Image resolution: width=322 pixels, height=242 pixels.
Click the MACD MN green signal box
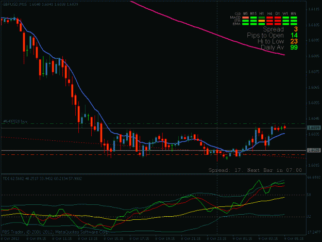294,18
